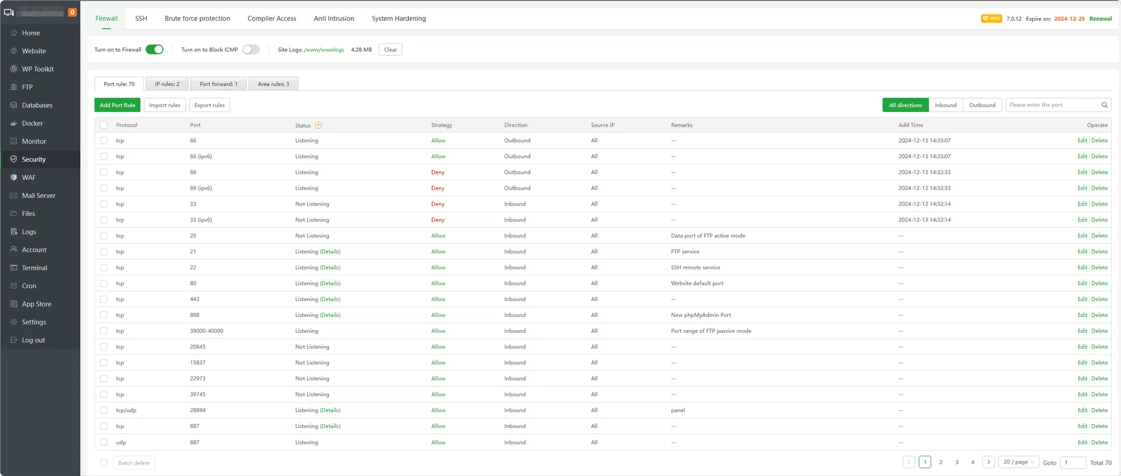Check the select-all checkbox in table header

pyautogui.click(x=103, y=125)
